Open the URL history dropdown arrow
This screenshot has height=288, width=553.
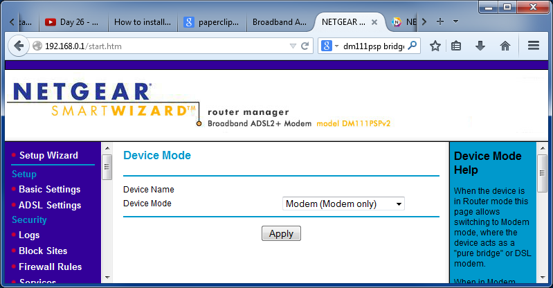[293, 46]
